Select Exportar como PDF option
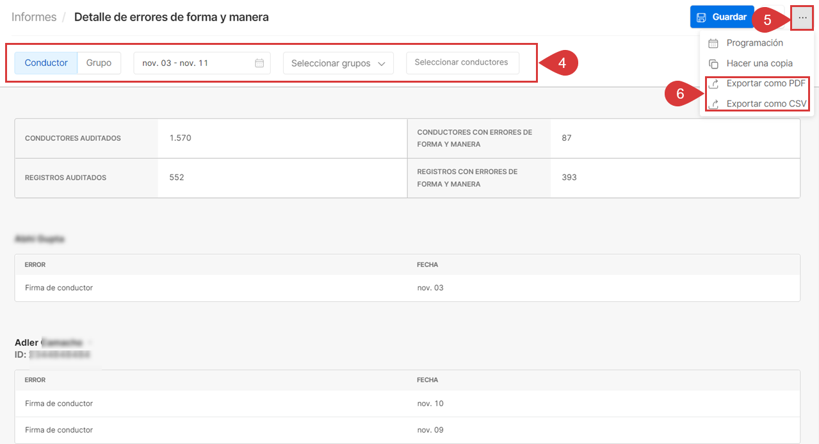819x444 pixels. point(766,83)
